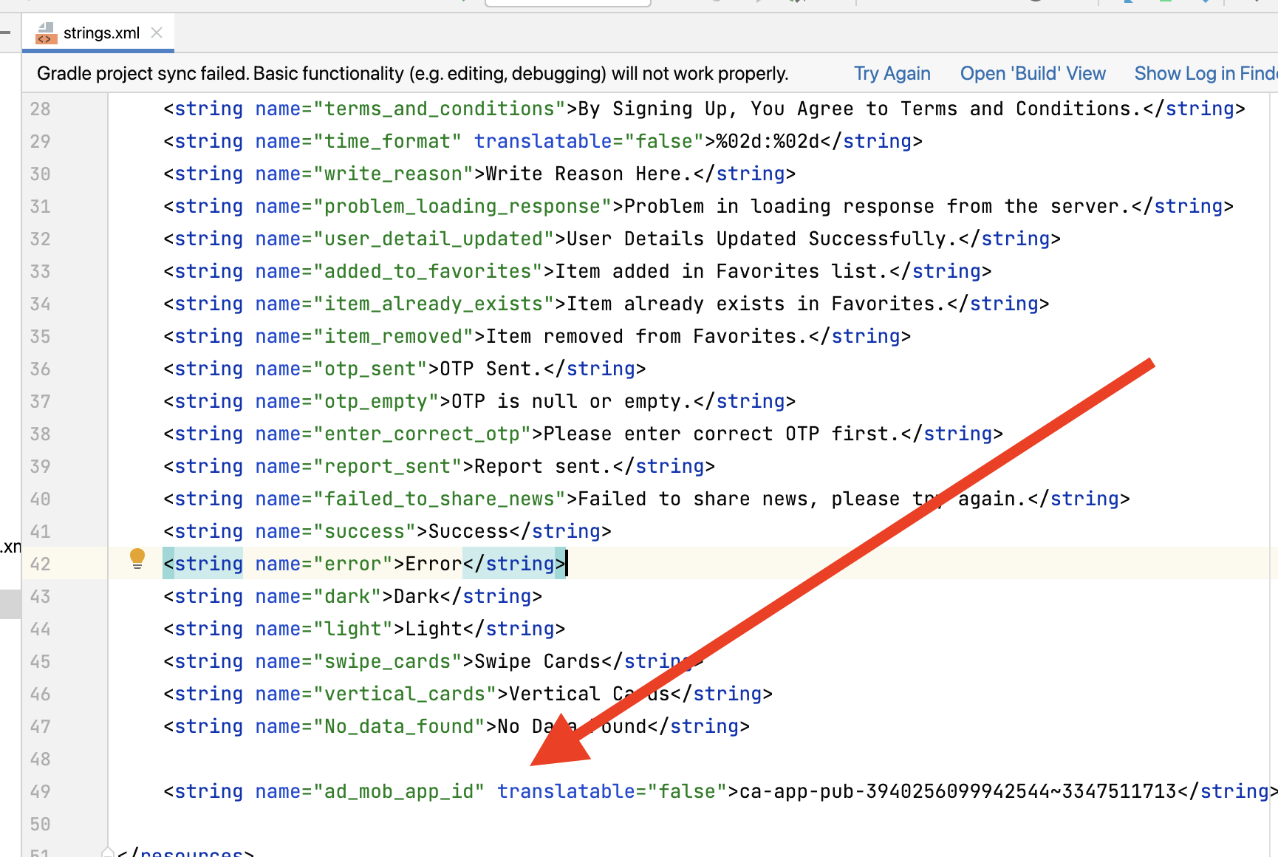Click the time_format translatable attribute
1278x857 pixels.
pyautogui.click(x=543, y=142)
